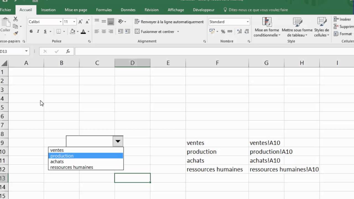354x199 pixels.
Task: Increase indent icon
Action: point(127,32)
